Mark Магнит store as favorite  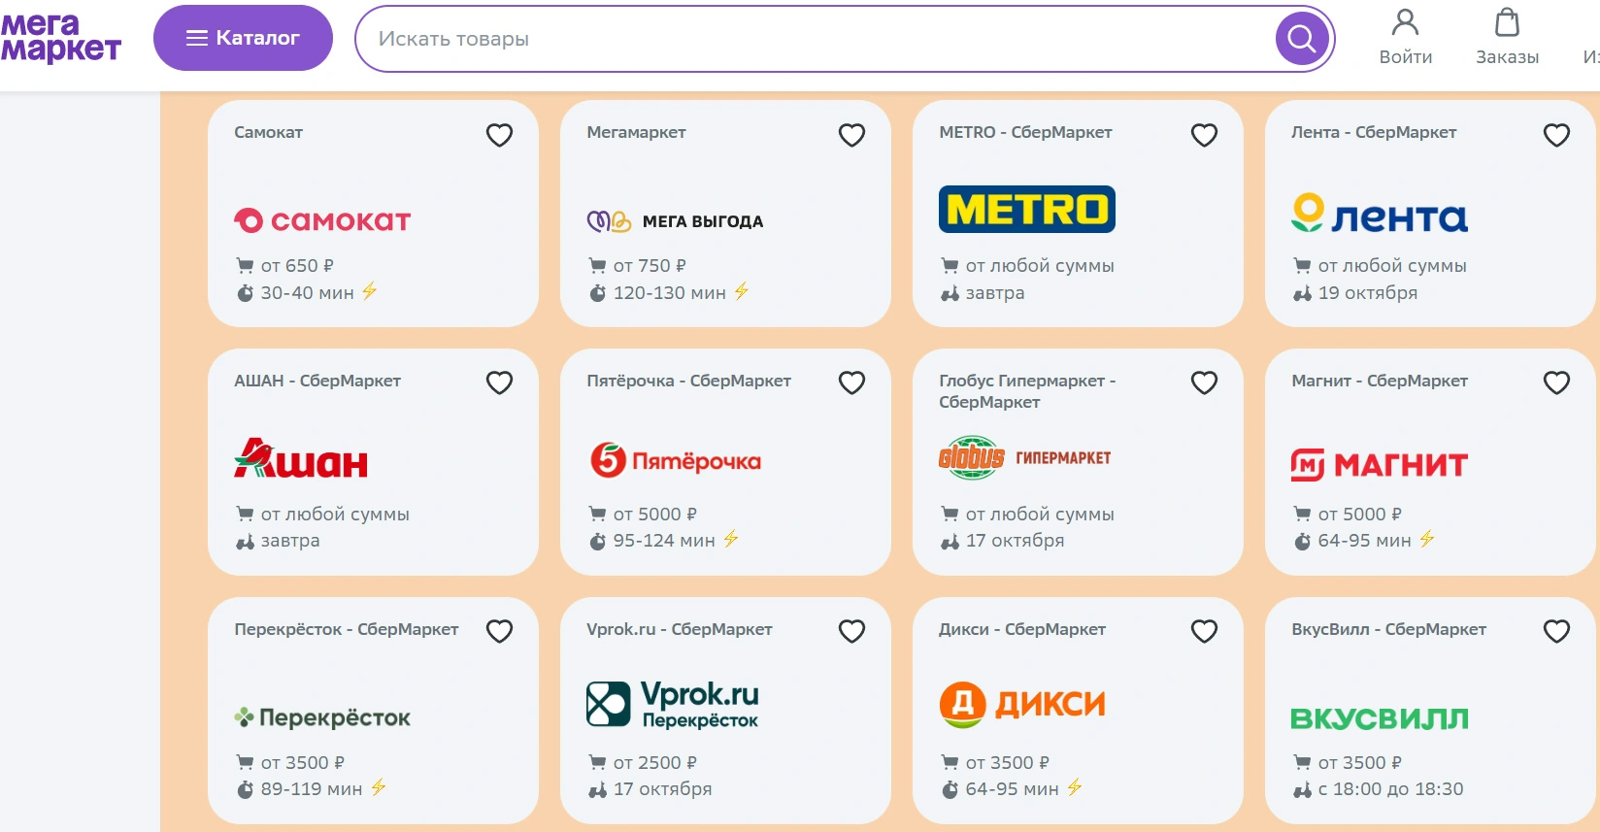point(1556,383)
